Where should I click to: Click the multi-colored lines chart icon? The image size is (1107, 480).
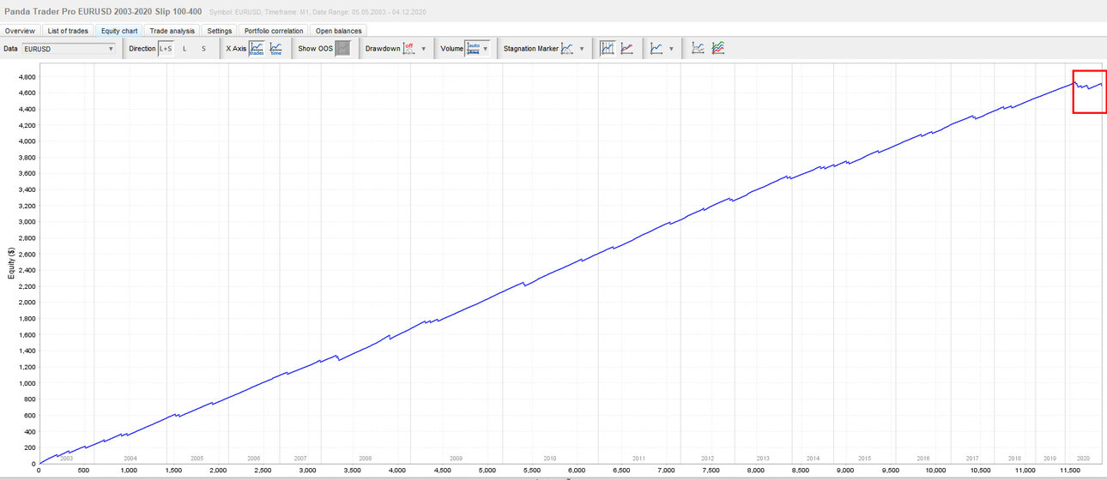pos(718,49)
